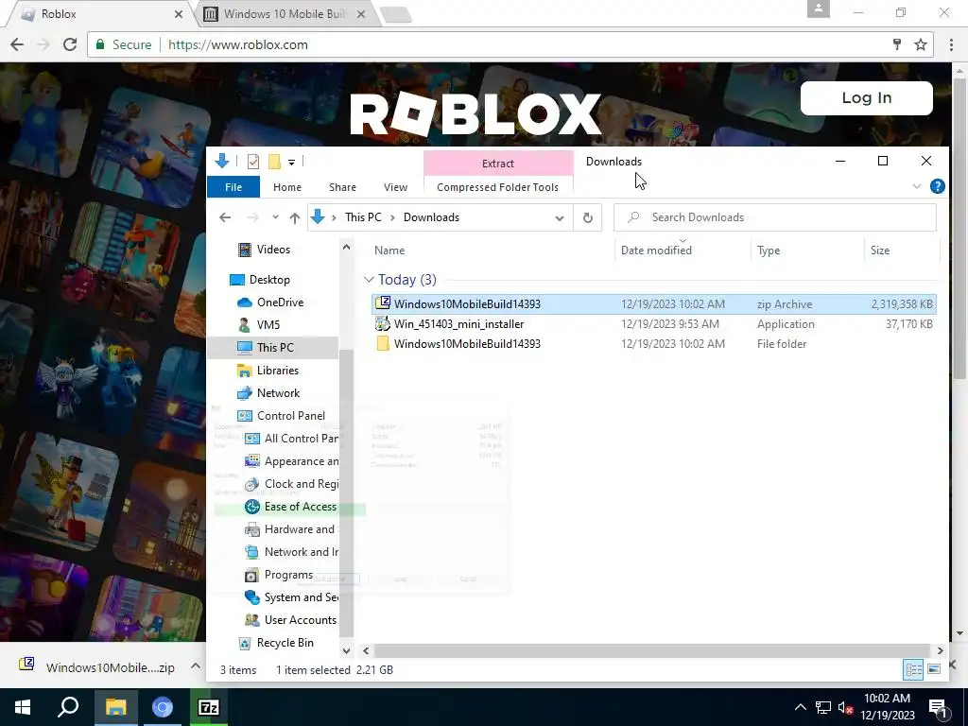Switch to details view layout
The image size is (968, 726).
[x=913, y=669]
